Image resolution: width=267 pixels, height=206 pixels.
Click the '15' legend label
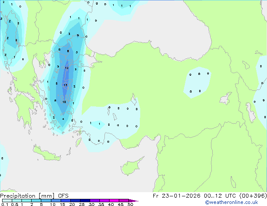pyautogui.click(x=62, y=204)
